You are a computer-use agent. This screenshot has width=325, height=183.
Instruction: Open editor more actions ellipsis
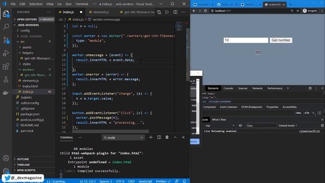(x=183, y=12)
